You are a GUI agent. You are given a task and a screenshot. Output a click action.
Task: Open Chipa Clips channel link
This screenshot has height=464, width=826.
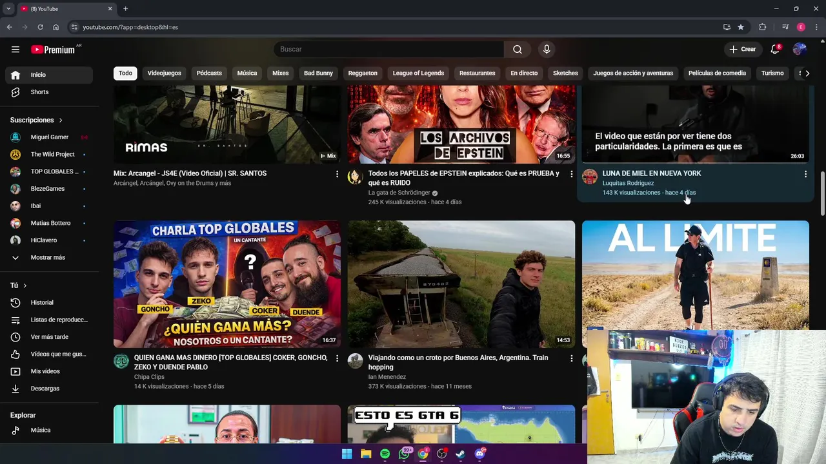(x=149, y=377)
